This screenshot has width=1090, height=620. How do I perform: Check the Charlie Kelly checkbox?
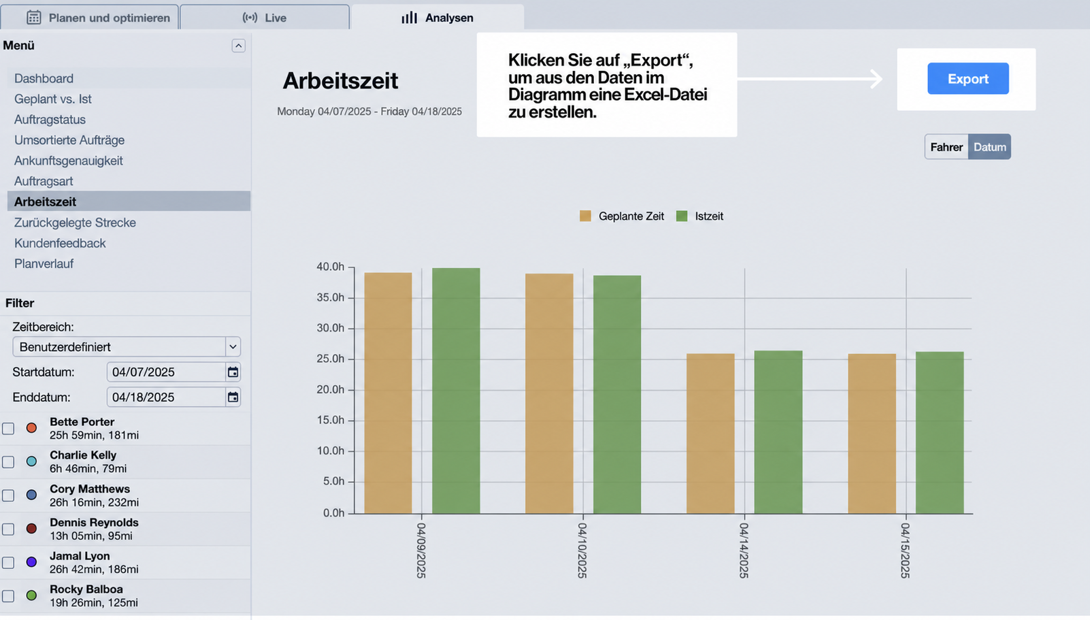pos(8,462)
